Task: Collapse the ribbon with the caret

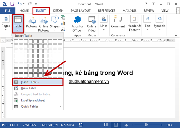Action: tap(176, 35)
